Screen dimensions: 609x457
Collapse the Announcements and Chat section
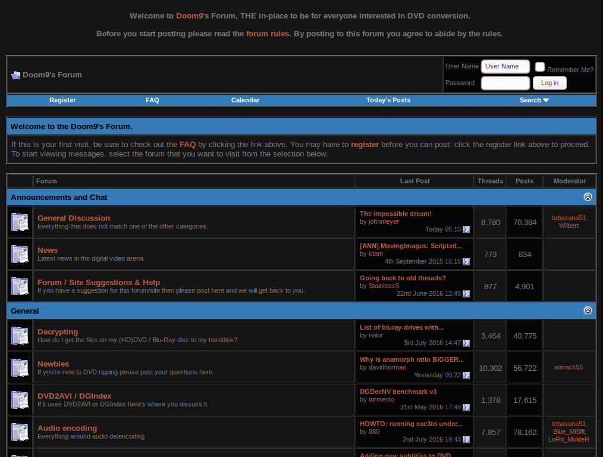click(x=588, y=196)
